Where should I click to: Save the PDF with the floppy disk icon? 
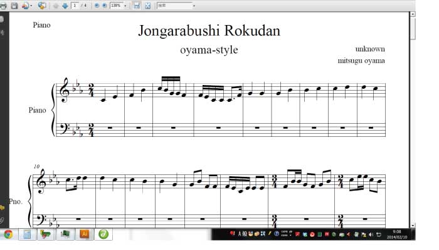14,6
